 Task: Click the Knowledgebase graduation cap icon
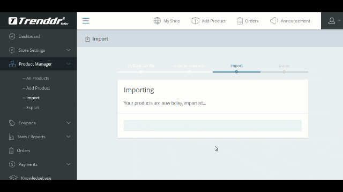(13, 178)
